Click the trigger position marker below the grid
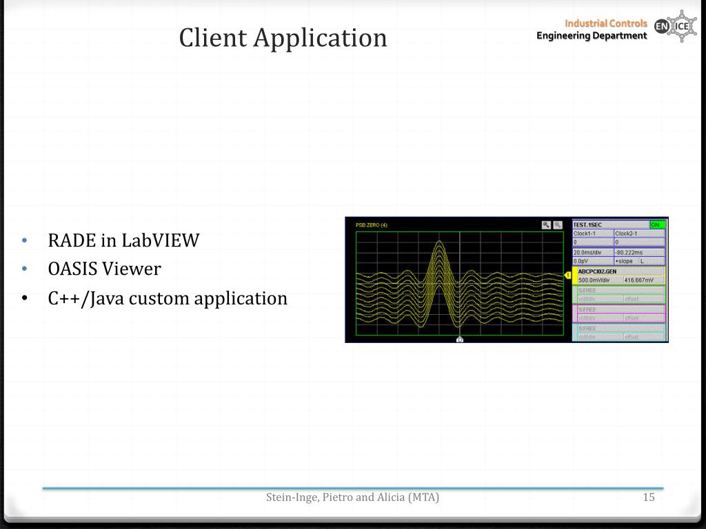Viewport: 706px width, 529px height. 460,340
